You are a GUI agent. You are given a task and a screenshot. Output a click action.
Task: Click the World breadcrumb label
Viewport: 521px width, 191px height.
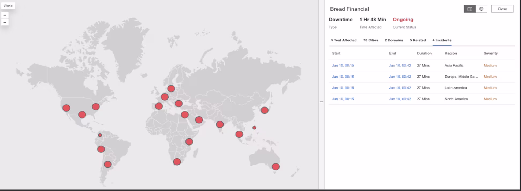coord(8,6)
